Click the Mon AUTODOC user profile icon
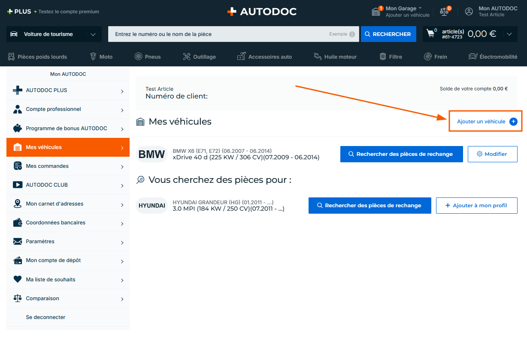Image resolution: width=527 pixels, height=340 pixels. click(x=469, y=12)
